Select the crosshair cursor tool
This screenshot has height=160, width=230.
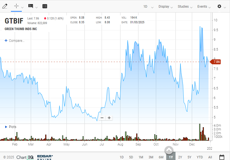pos(16,6)
